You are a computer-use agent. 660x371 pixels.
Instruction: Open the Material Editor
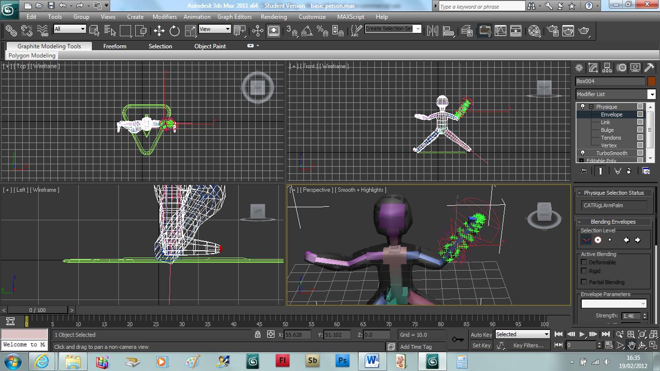point(534,31)
